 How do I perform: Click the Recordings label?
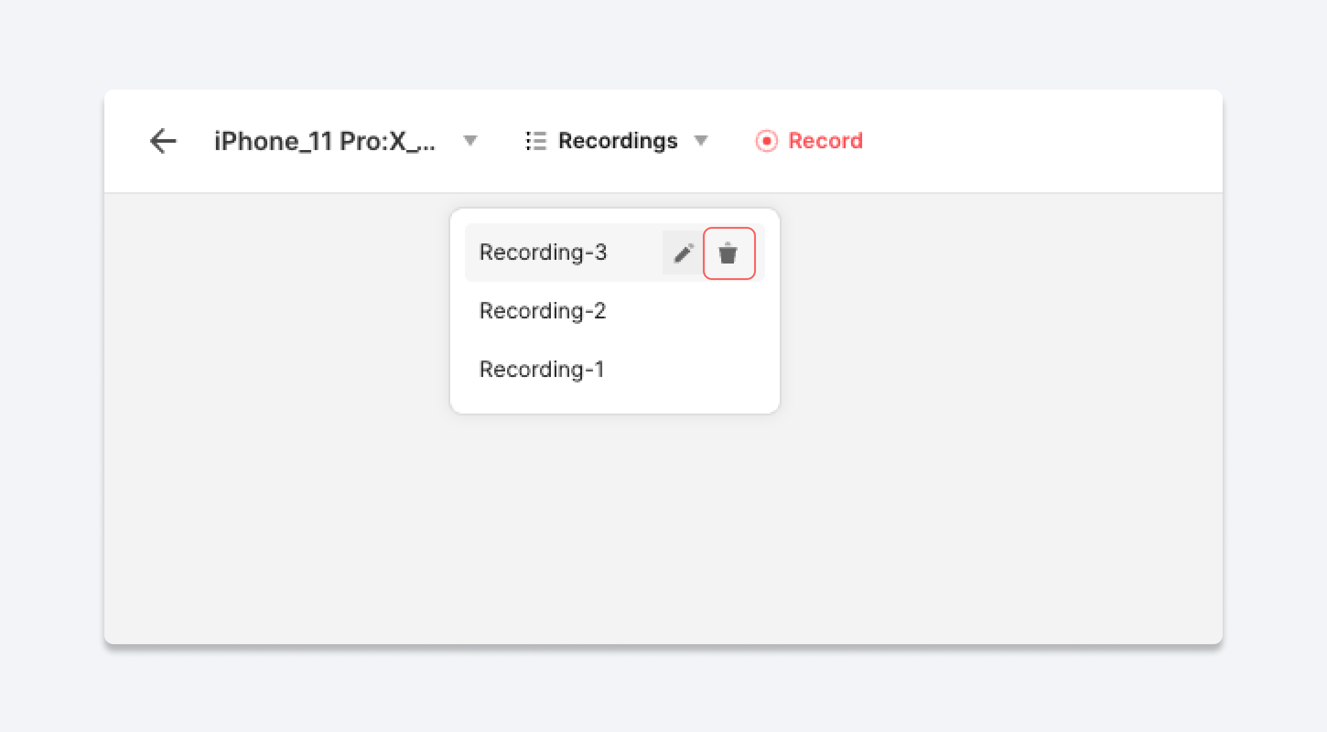617,141
